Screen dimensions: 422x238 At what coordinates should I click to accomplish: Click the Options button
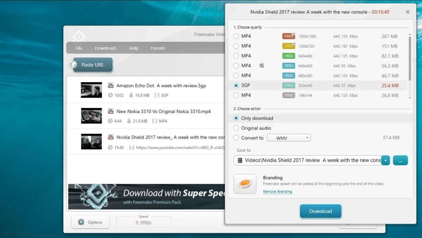coord(91,222)
